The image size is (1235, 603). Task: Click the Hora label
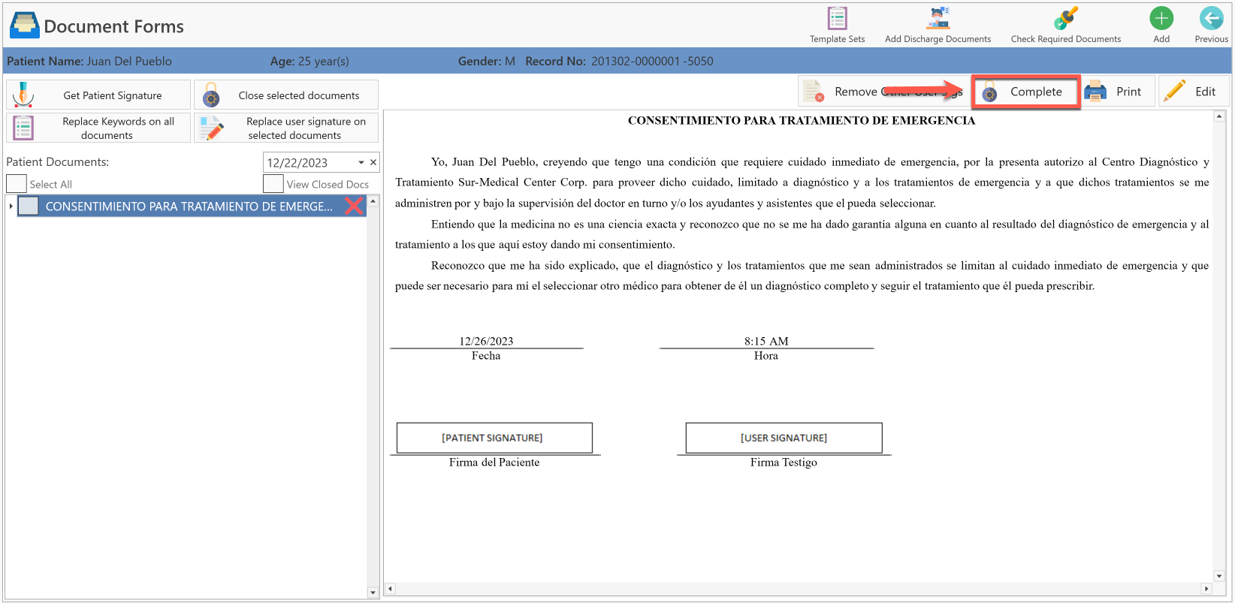click(x=766, y=355)
